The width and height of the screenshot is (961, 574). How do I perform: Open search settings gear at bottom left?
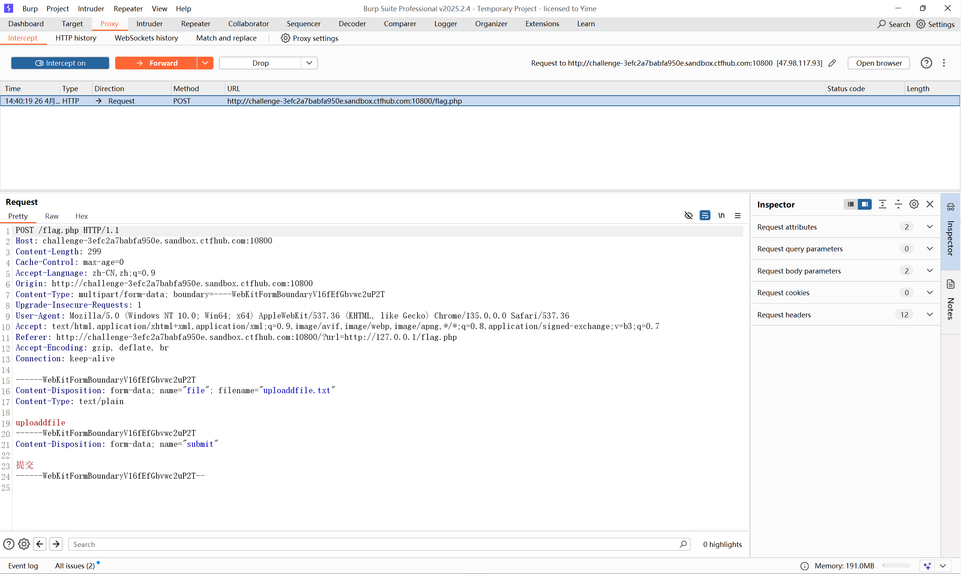24,544
